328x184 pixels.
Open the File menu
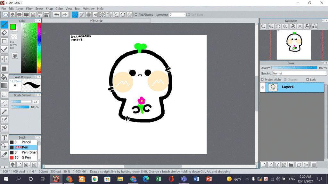coord(4,9)
